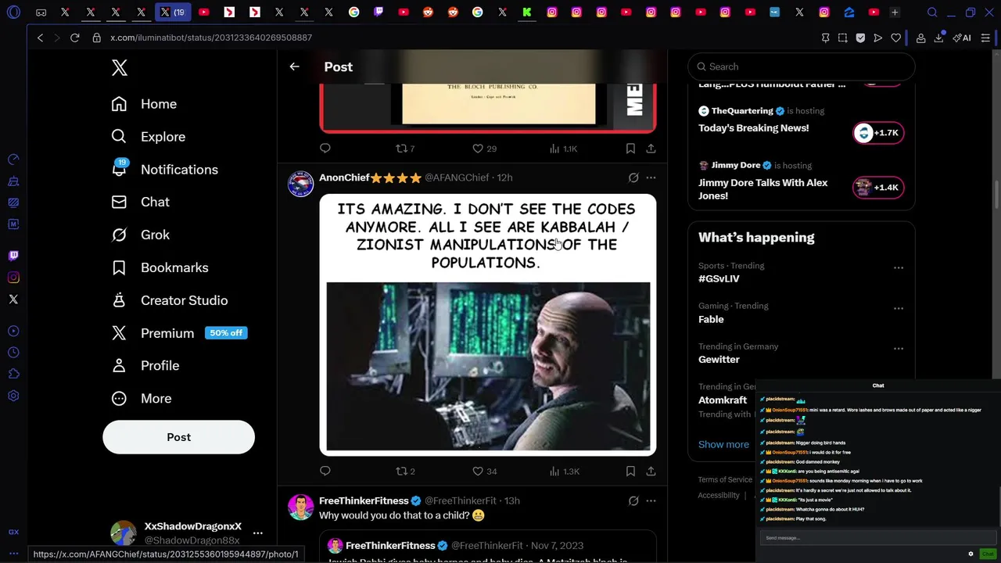Screen dimensions: 1001x563
Task: Switch to the Twitch browser tab
Action: pos(379,13)
